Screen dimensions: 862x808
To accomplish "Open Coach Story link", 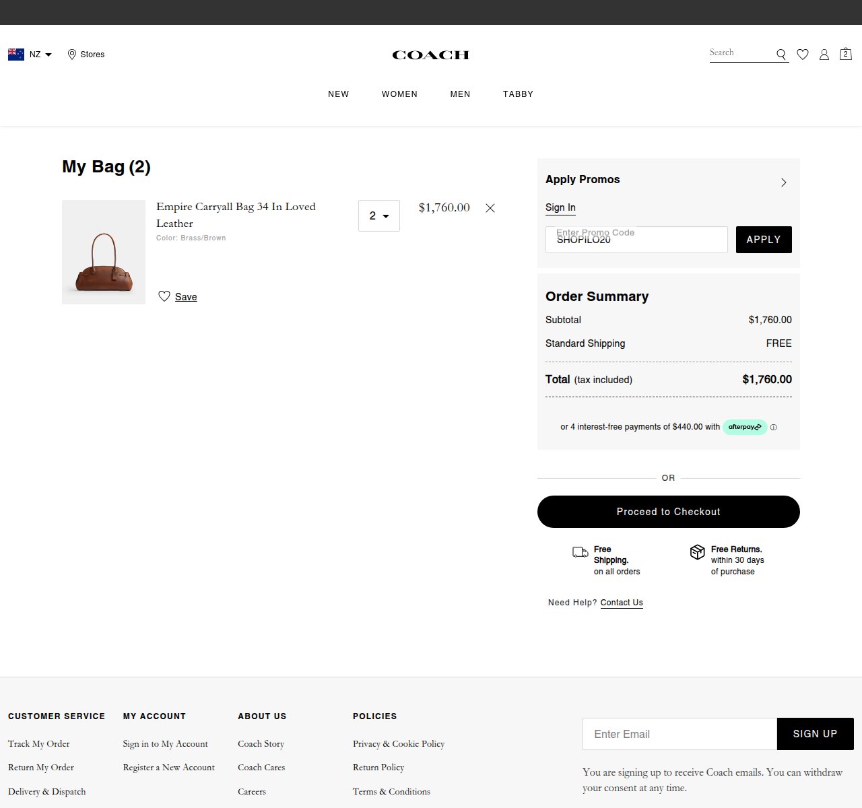I will (x=261, y=744).
